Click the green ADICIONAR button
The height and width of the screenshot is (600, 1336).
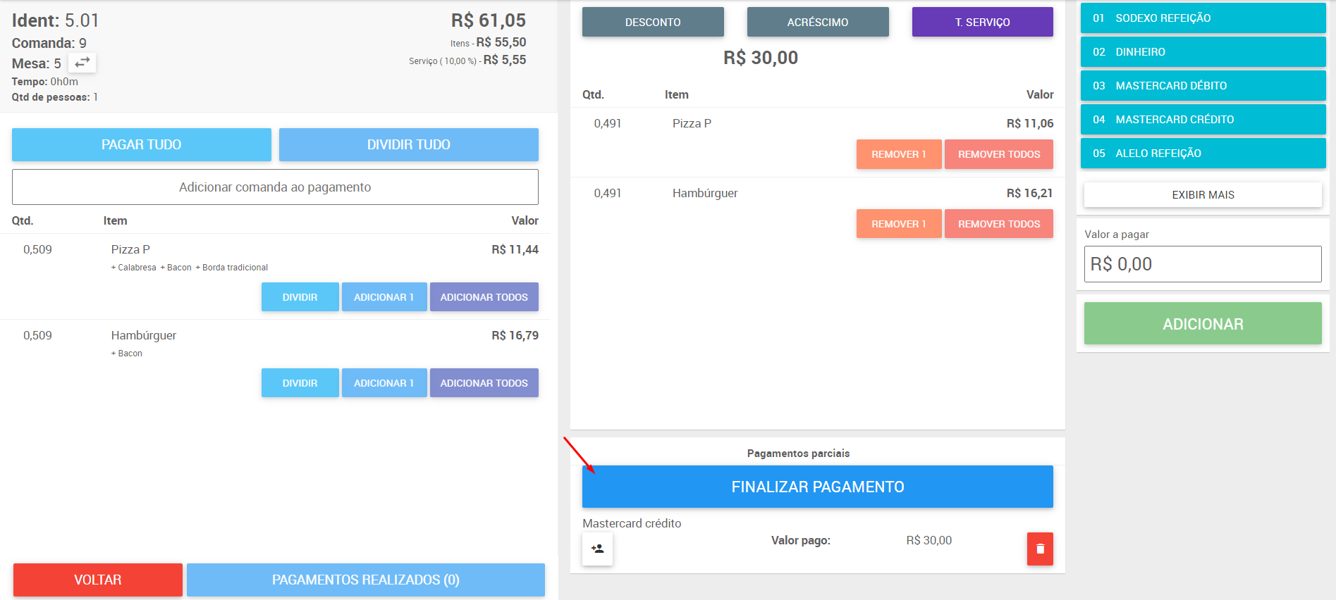coord(1203,323)
